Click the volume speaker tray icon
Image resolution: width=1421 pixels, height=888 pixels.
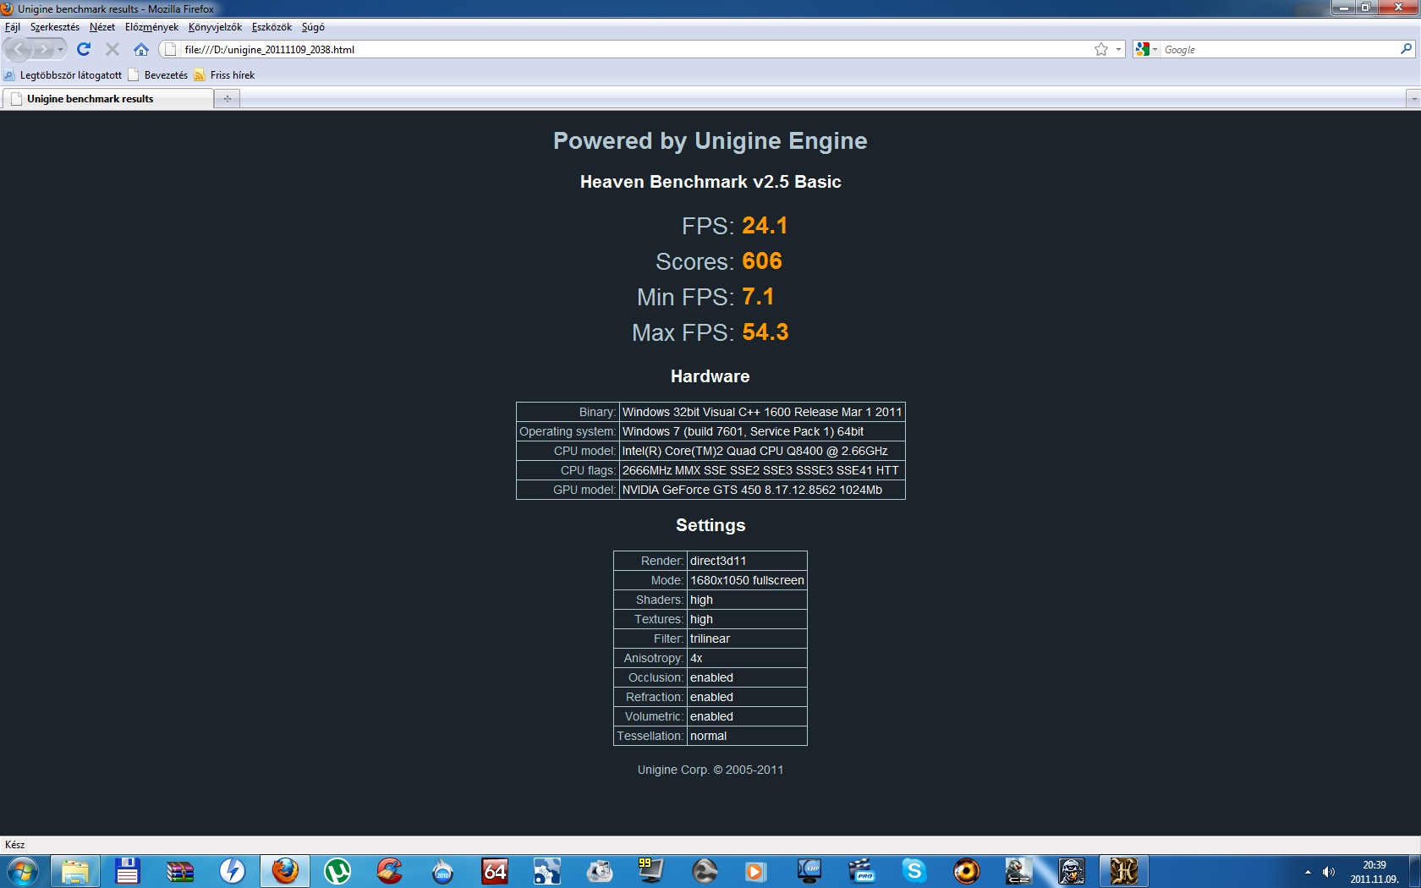[x=1329, y=872]
